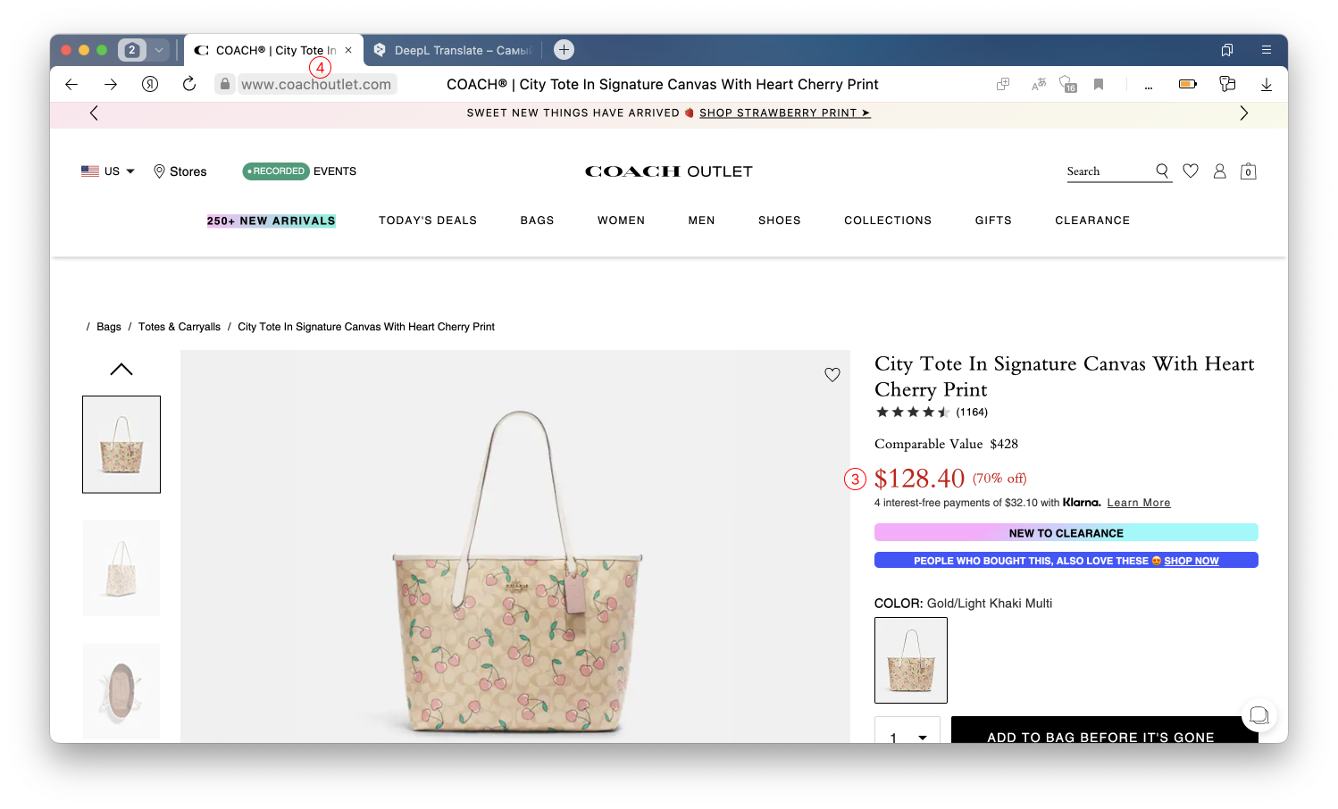
Task: Bookmark this page via the address bar
Action: [x=1099, y=84]
